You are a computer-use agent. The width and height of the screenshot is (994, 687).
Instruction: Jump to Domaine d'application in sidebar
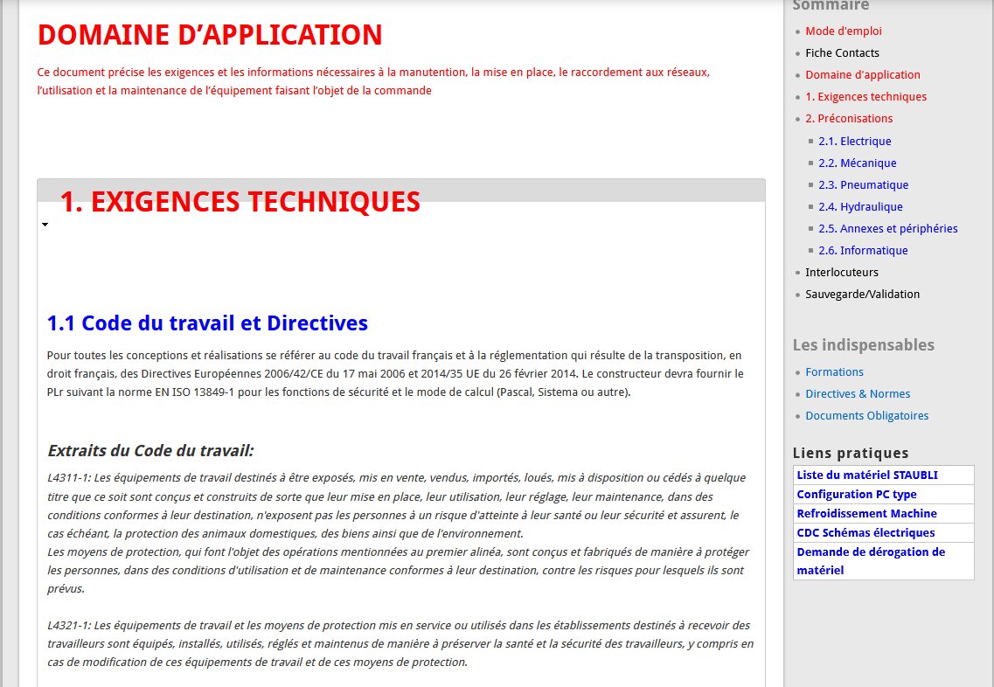click(863, 75)
